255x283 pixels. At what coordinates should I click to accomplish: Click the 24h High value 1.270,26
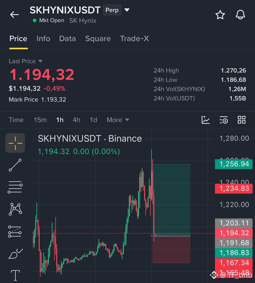pyautogui.click(x=233, y=70)
